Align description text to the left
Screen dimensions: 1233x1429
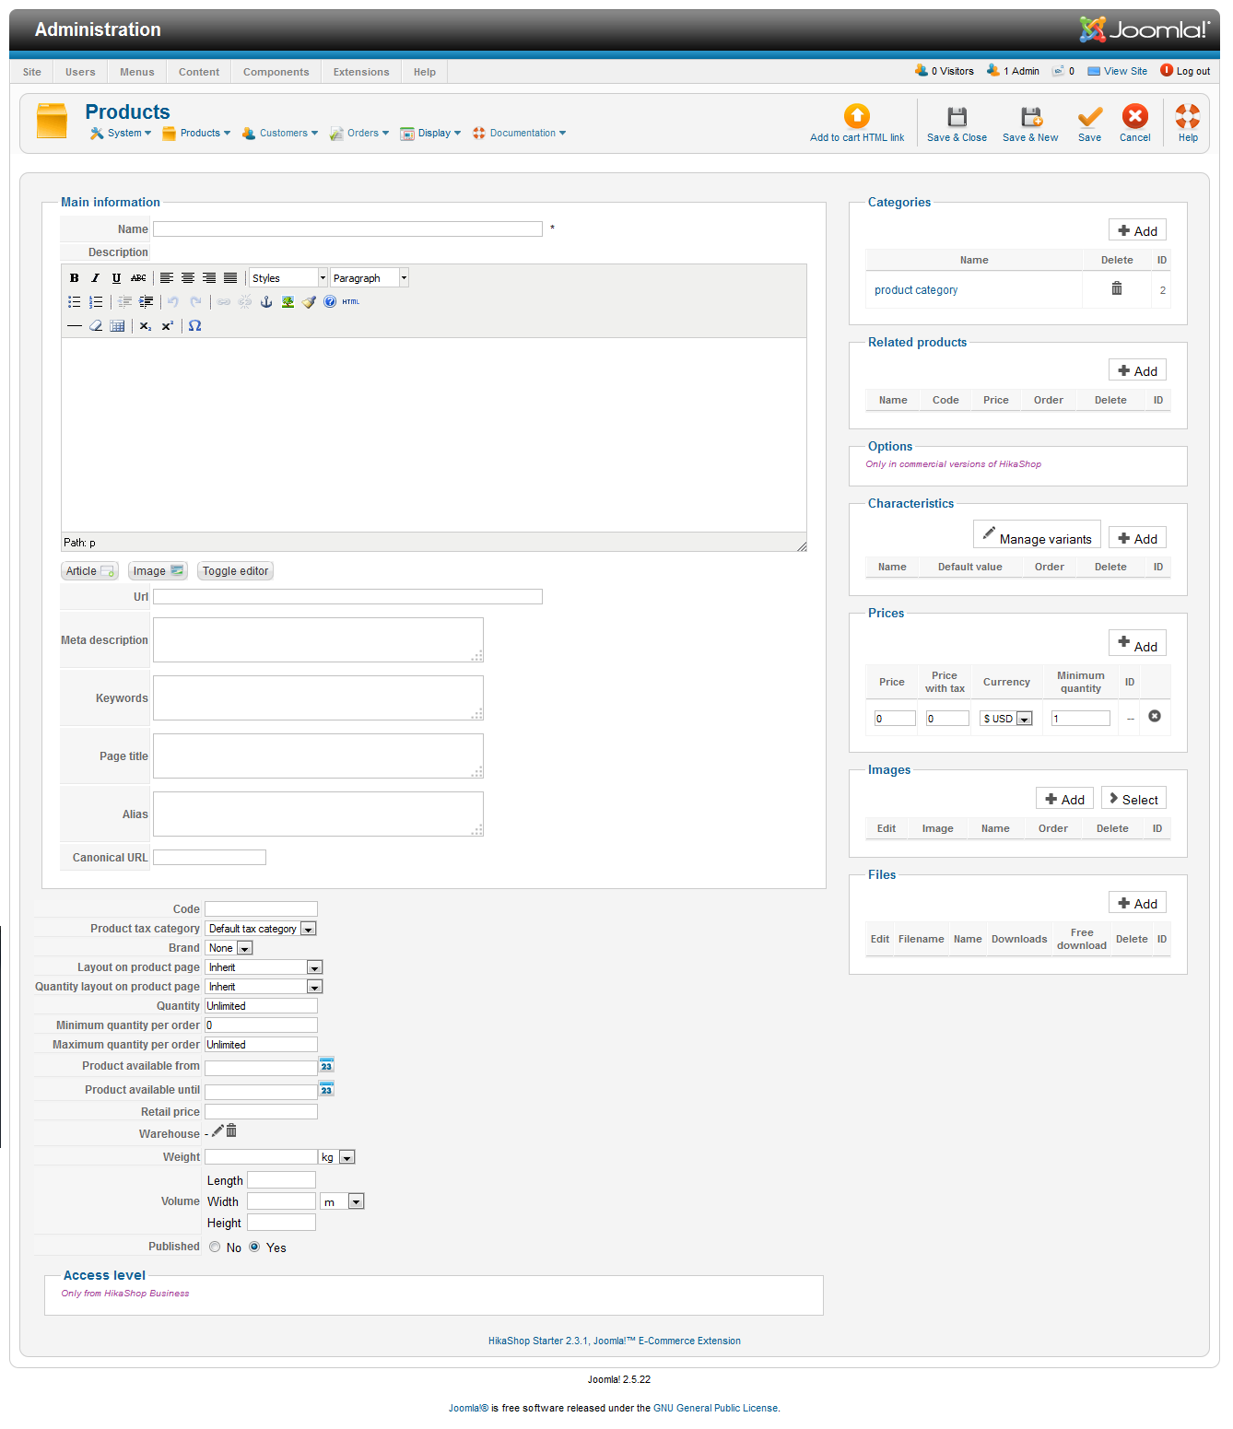click(167, 278)
